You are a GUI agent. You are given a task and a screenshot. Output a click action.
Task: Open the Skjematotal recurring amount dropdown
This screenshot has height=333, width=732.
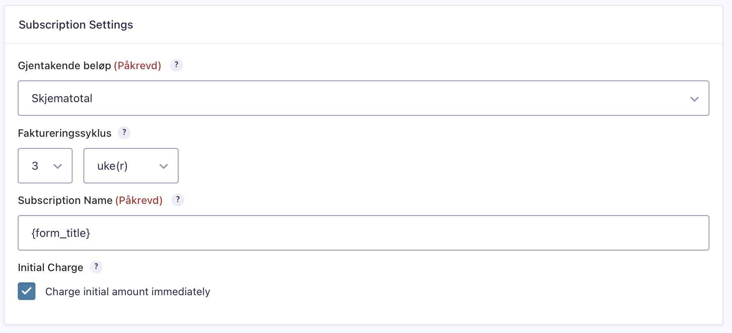click(x=364, y=98)
